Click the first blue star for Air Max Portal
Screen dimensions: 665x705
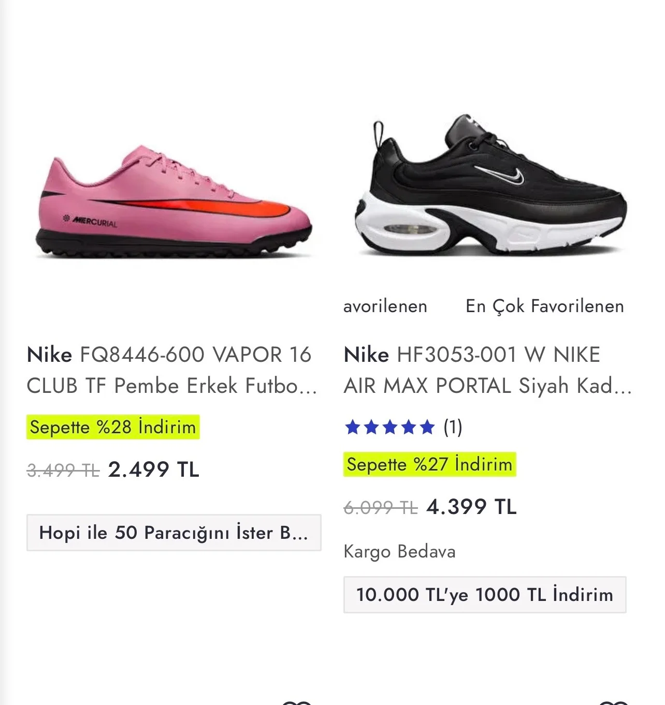point(353,428)
